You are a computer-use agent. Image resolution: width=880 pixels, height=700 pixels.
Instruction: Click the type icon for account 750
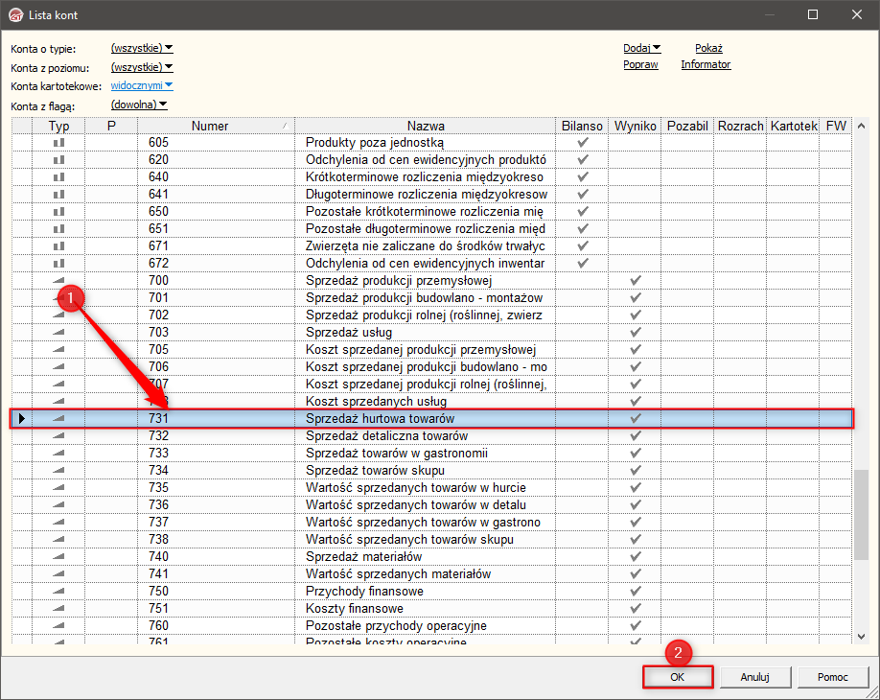pos(59,591)
